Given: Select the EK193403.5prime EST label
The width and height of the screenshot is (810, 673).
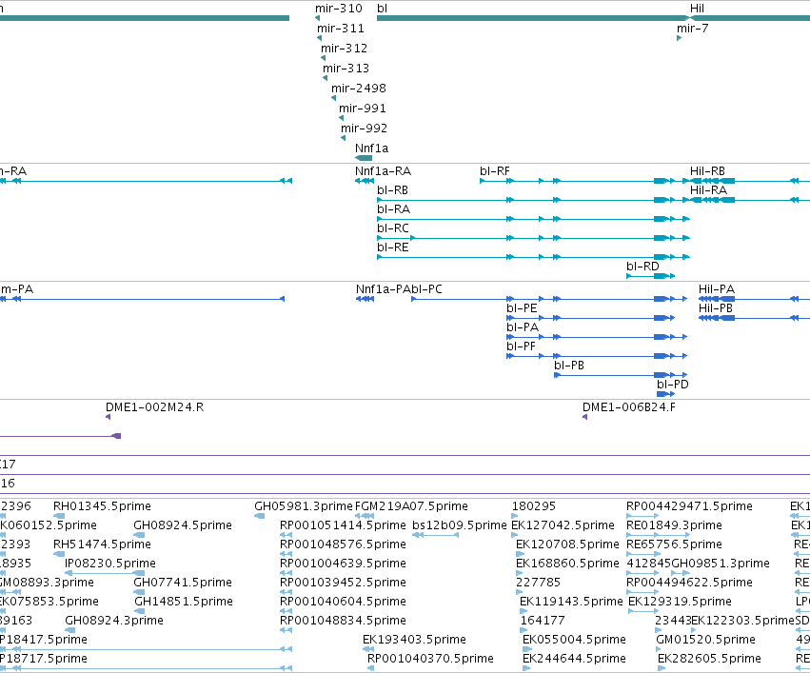Looking at the screenshot, I should click(414, 640).
